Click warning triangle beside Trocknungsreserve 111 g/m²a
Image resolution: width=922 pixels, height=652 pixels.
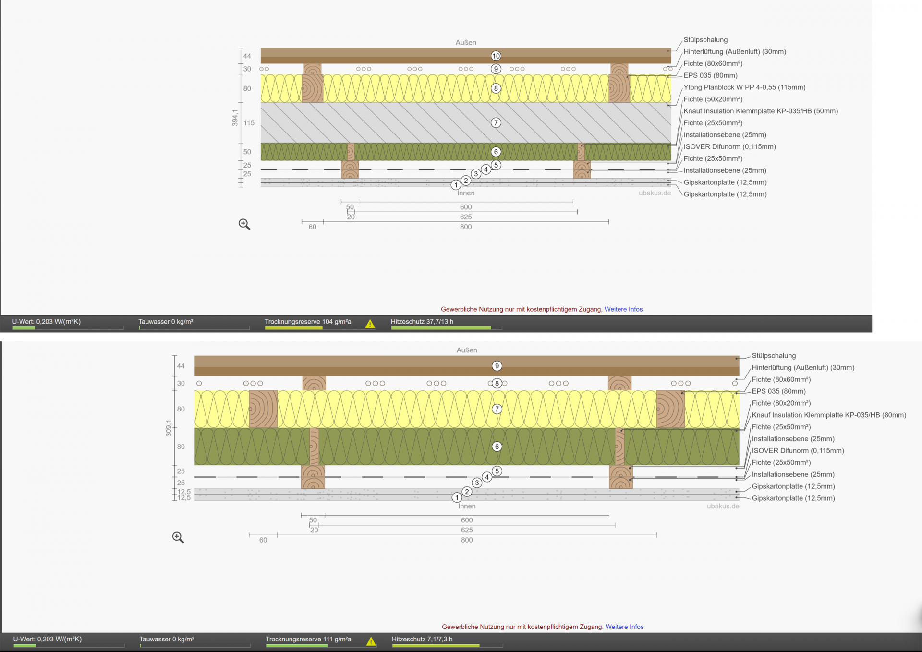pyautogui.click(x=371, y=641)
